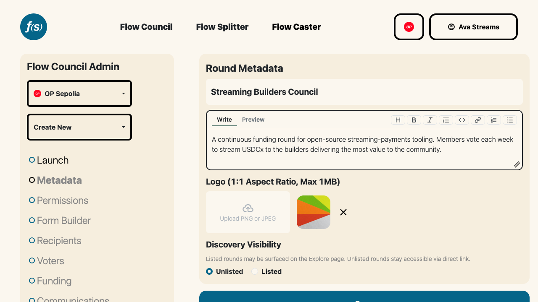Open the Voters step in the sidebar
The height and width of the screenshot is (302, 538).
coord(47,261)
